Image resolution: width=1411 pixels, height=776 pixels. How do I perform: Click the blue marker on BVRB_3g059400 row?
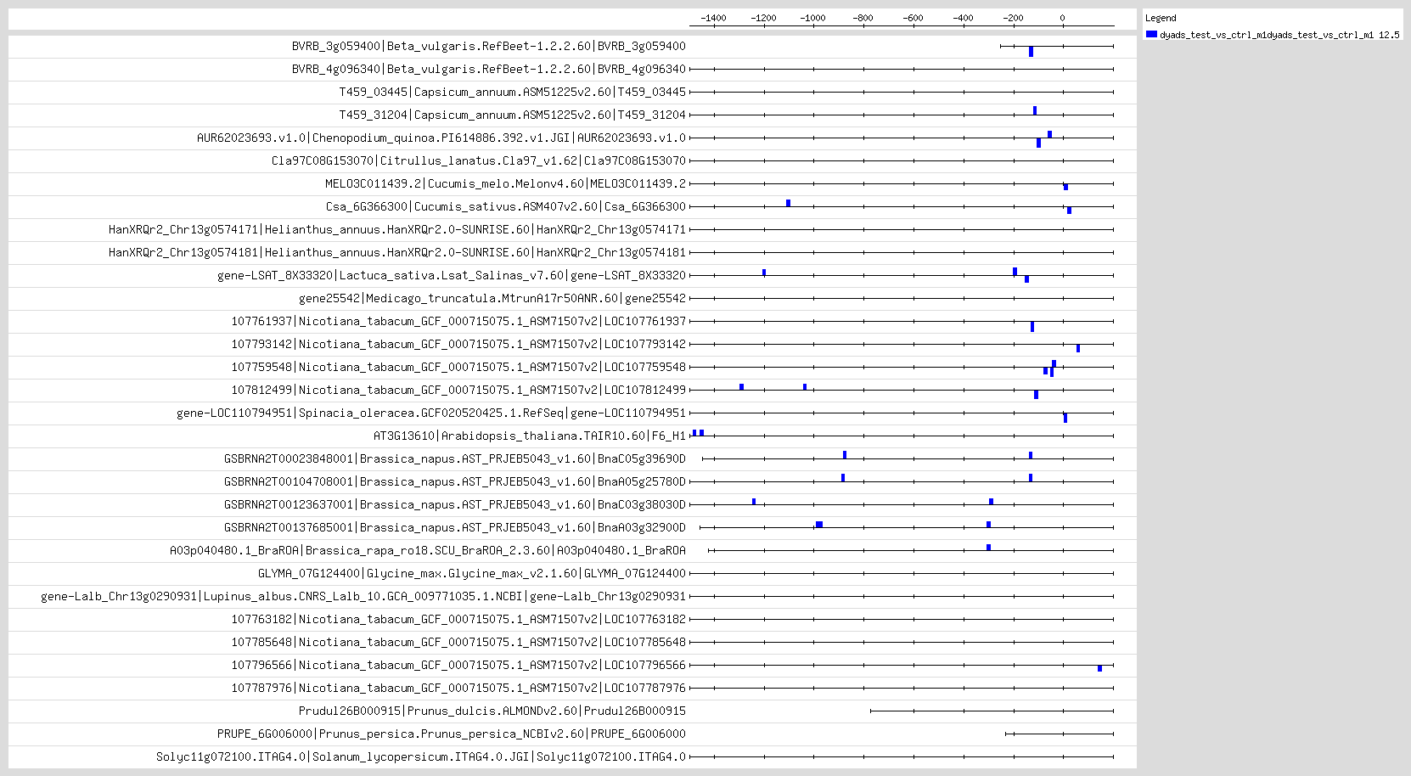pos(1031,52)
